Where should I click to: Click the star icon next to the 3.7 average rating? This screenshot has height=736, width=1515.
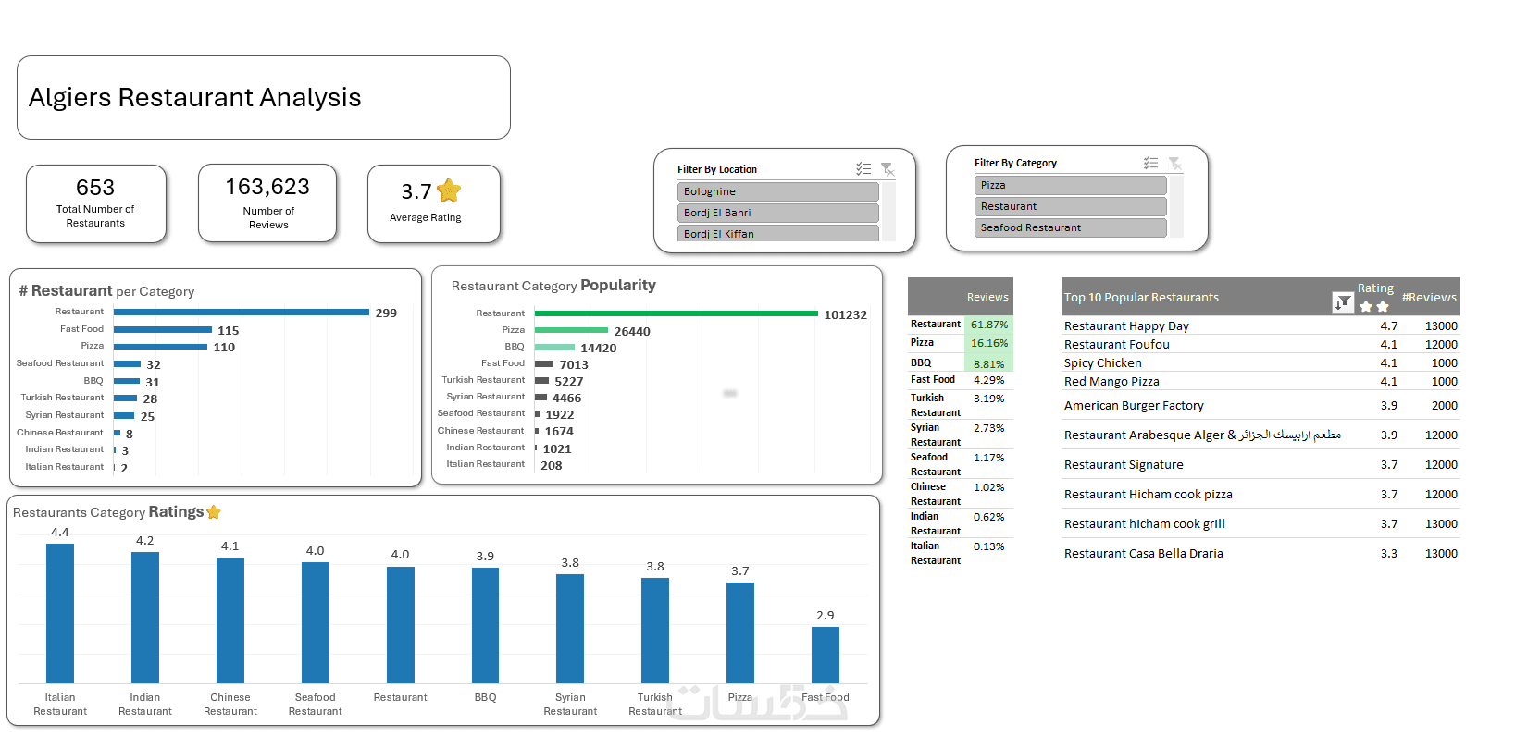449,190
